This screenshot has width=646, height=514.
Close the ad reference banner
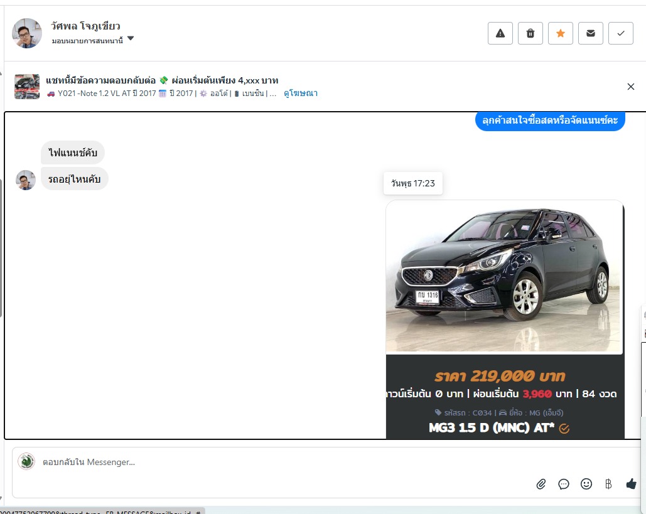tap(631, 87)
